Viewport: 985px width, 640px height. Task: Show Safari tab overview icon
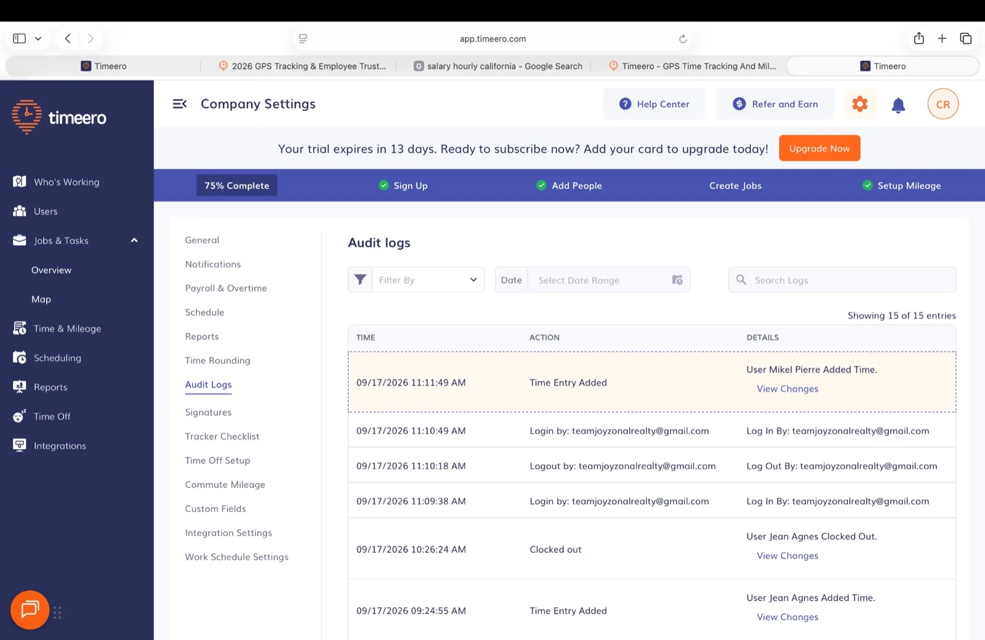[965, 38]
